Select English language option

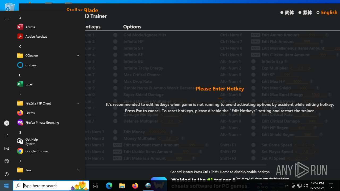click(x=327, y=12)
